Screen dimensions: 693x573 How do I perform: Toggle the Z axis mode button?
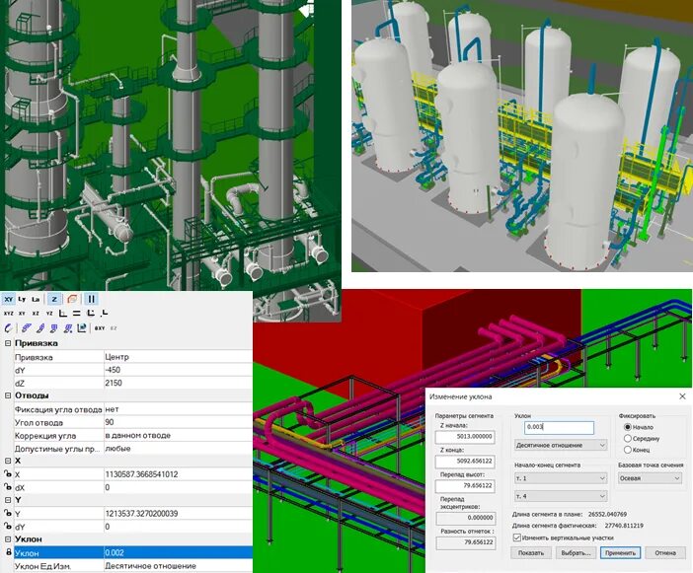pyautogui.click(x=54, y=299)
